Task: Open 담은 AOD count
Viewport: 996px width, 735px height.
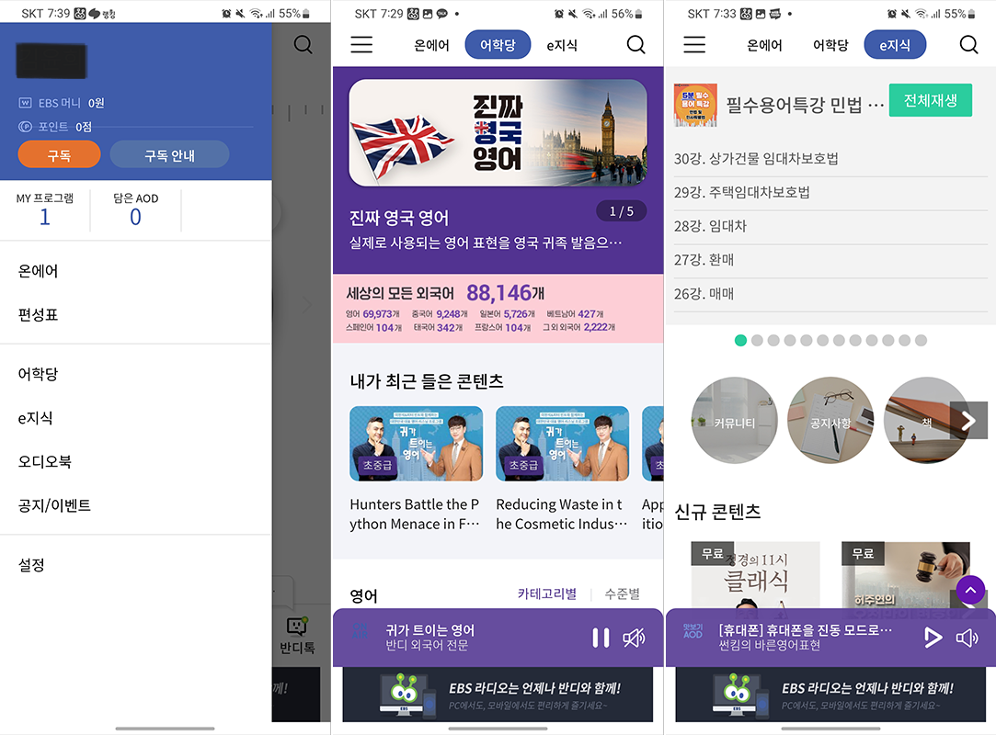Action: [135, 210]
